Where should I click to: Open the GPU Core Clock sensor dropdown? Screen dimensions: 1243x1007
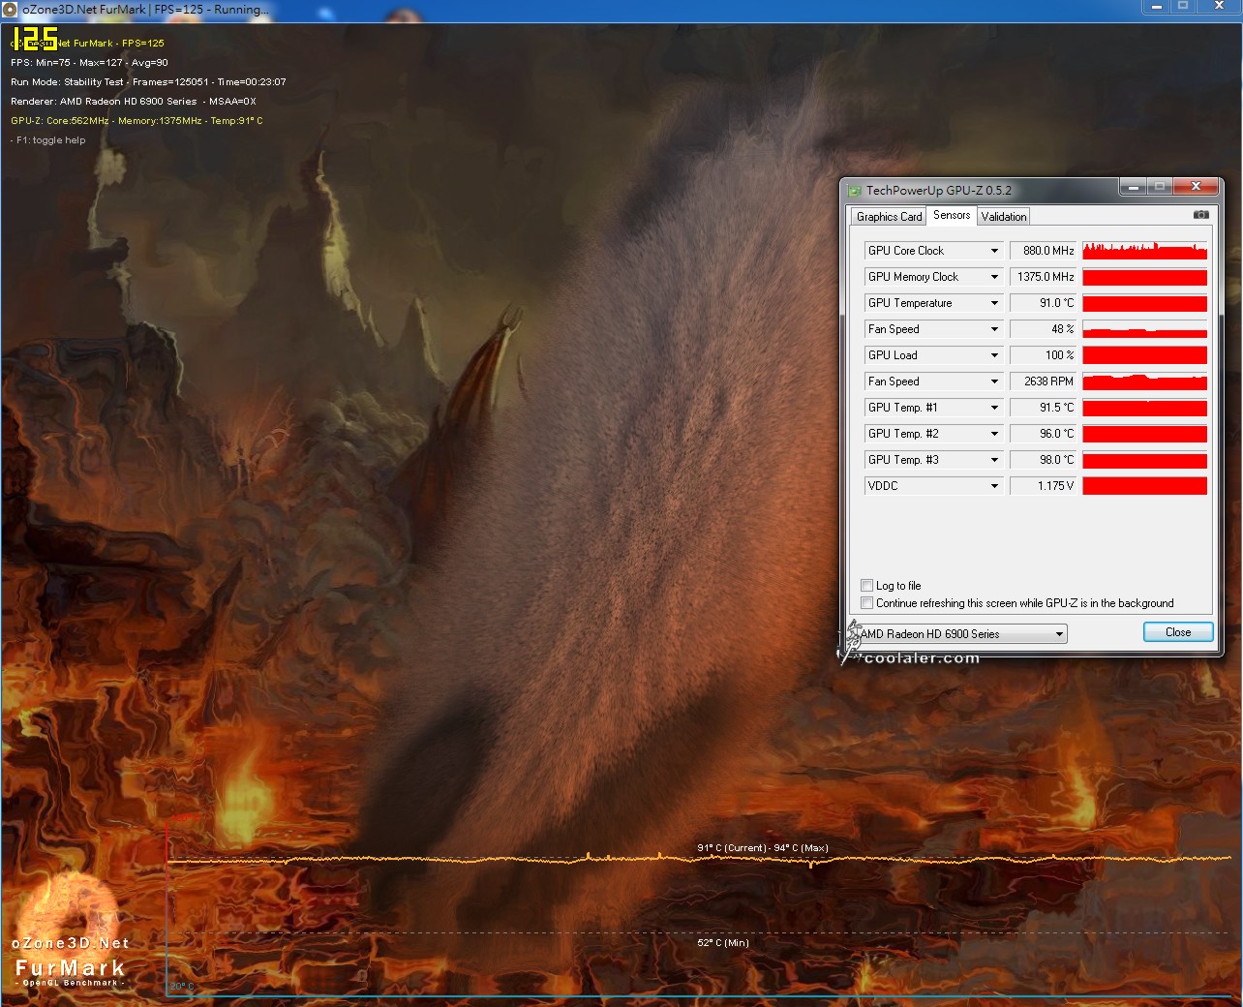tap(993, 251)
